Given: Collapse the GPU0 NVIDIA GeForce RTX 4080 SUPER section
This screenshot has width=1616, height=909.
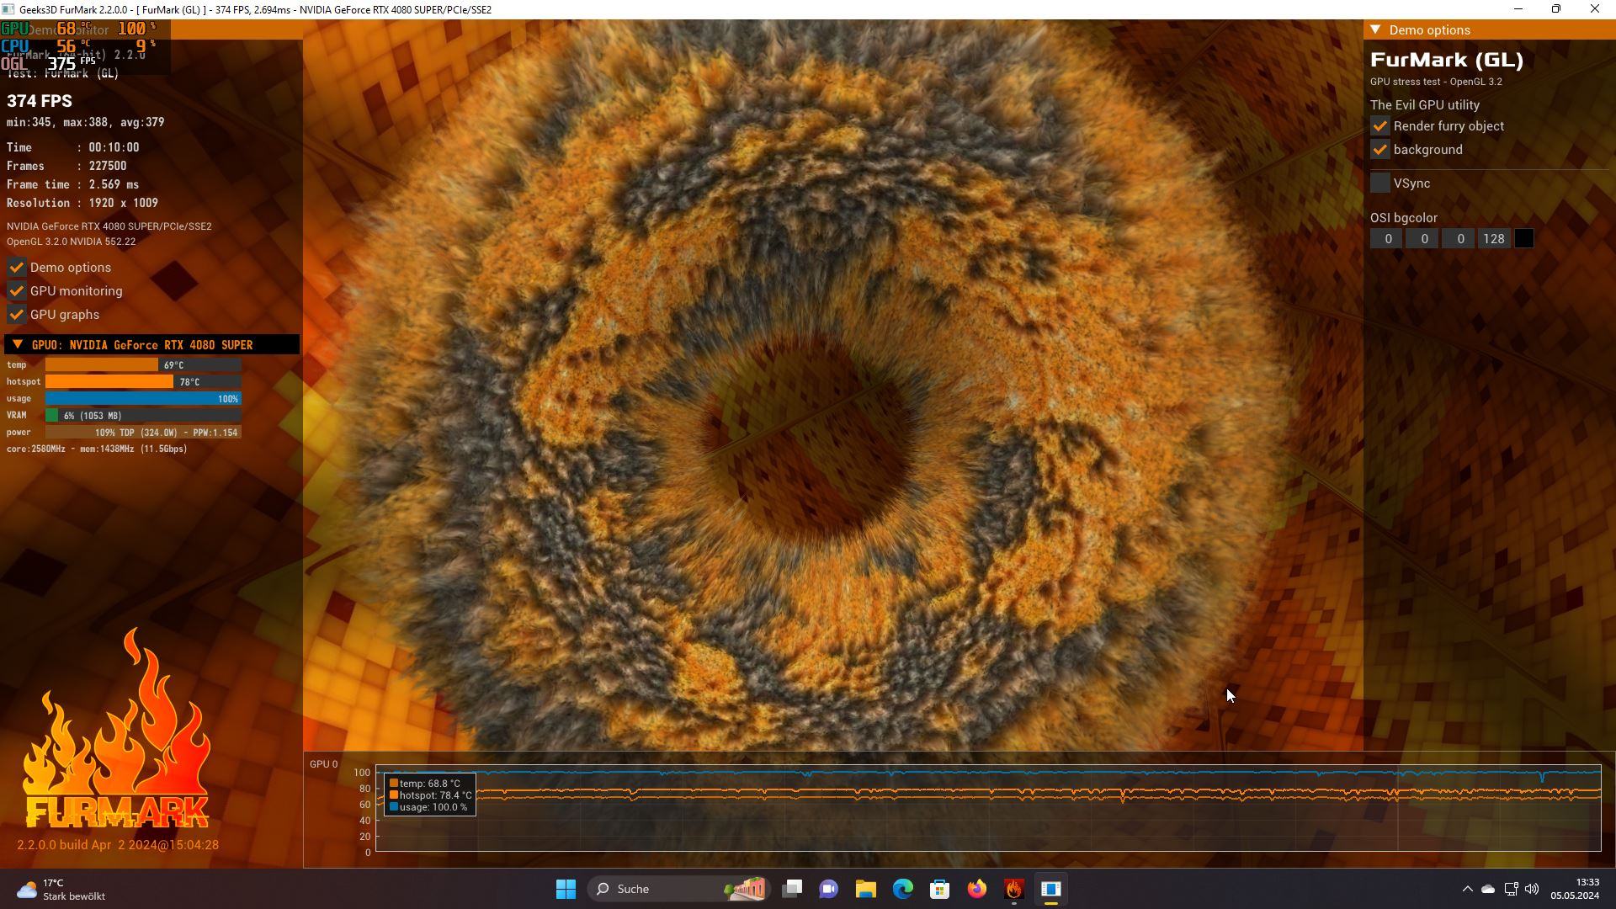Looking at the screenshot, I should (151, 345).
